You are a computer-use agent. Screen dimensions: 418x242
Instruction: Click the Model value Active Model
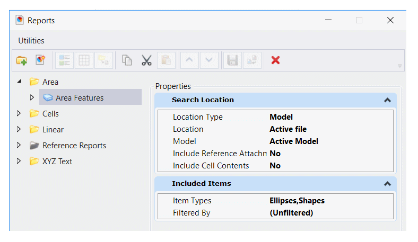pyautogui.click(x=294, y=141)
